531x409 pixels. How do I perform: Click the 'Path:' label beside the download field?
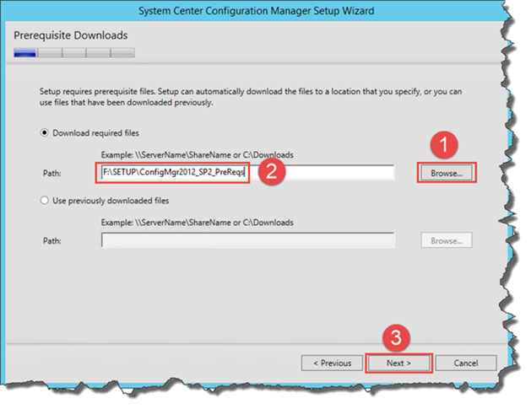click(52, 173)
